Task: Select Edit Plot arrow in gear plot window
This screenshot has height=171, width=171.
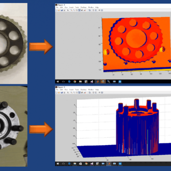Action: 68,10
